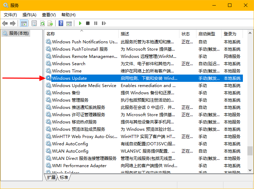The image size is (254, 189).
Task: Click gear icon of WinHTTP Web Proxy row
Action: [49, 136]
